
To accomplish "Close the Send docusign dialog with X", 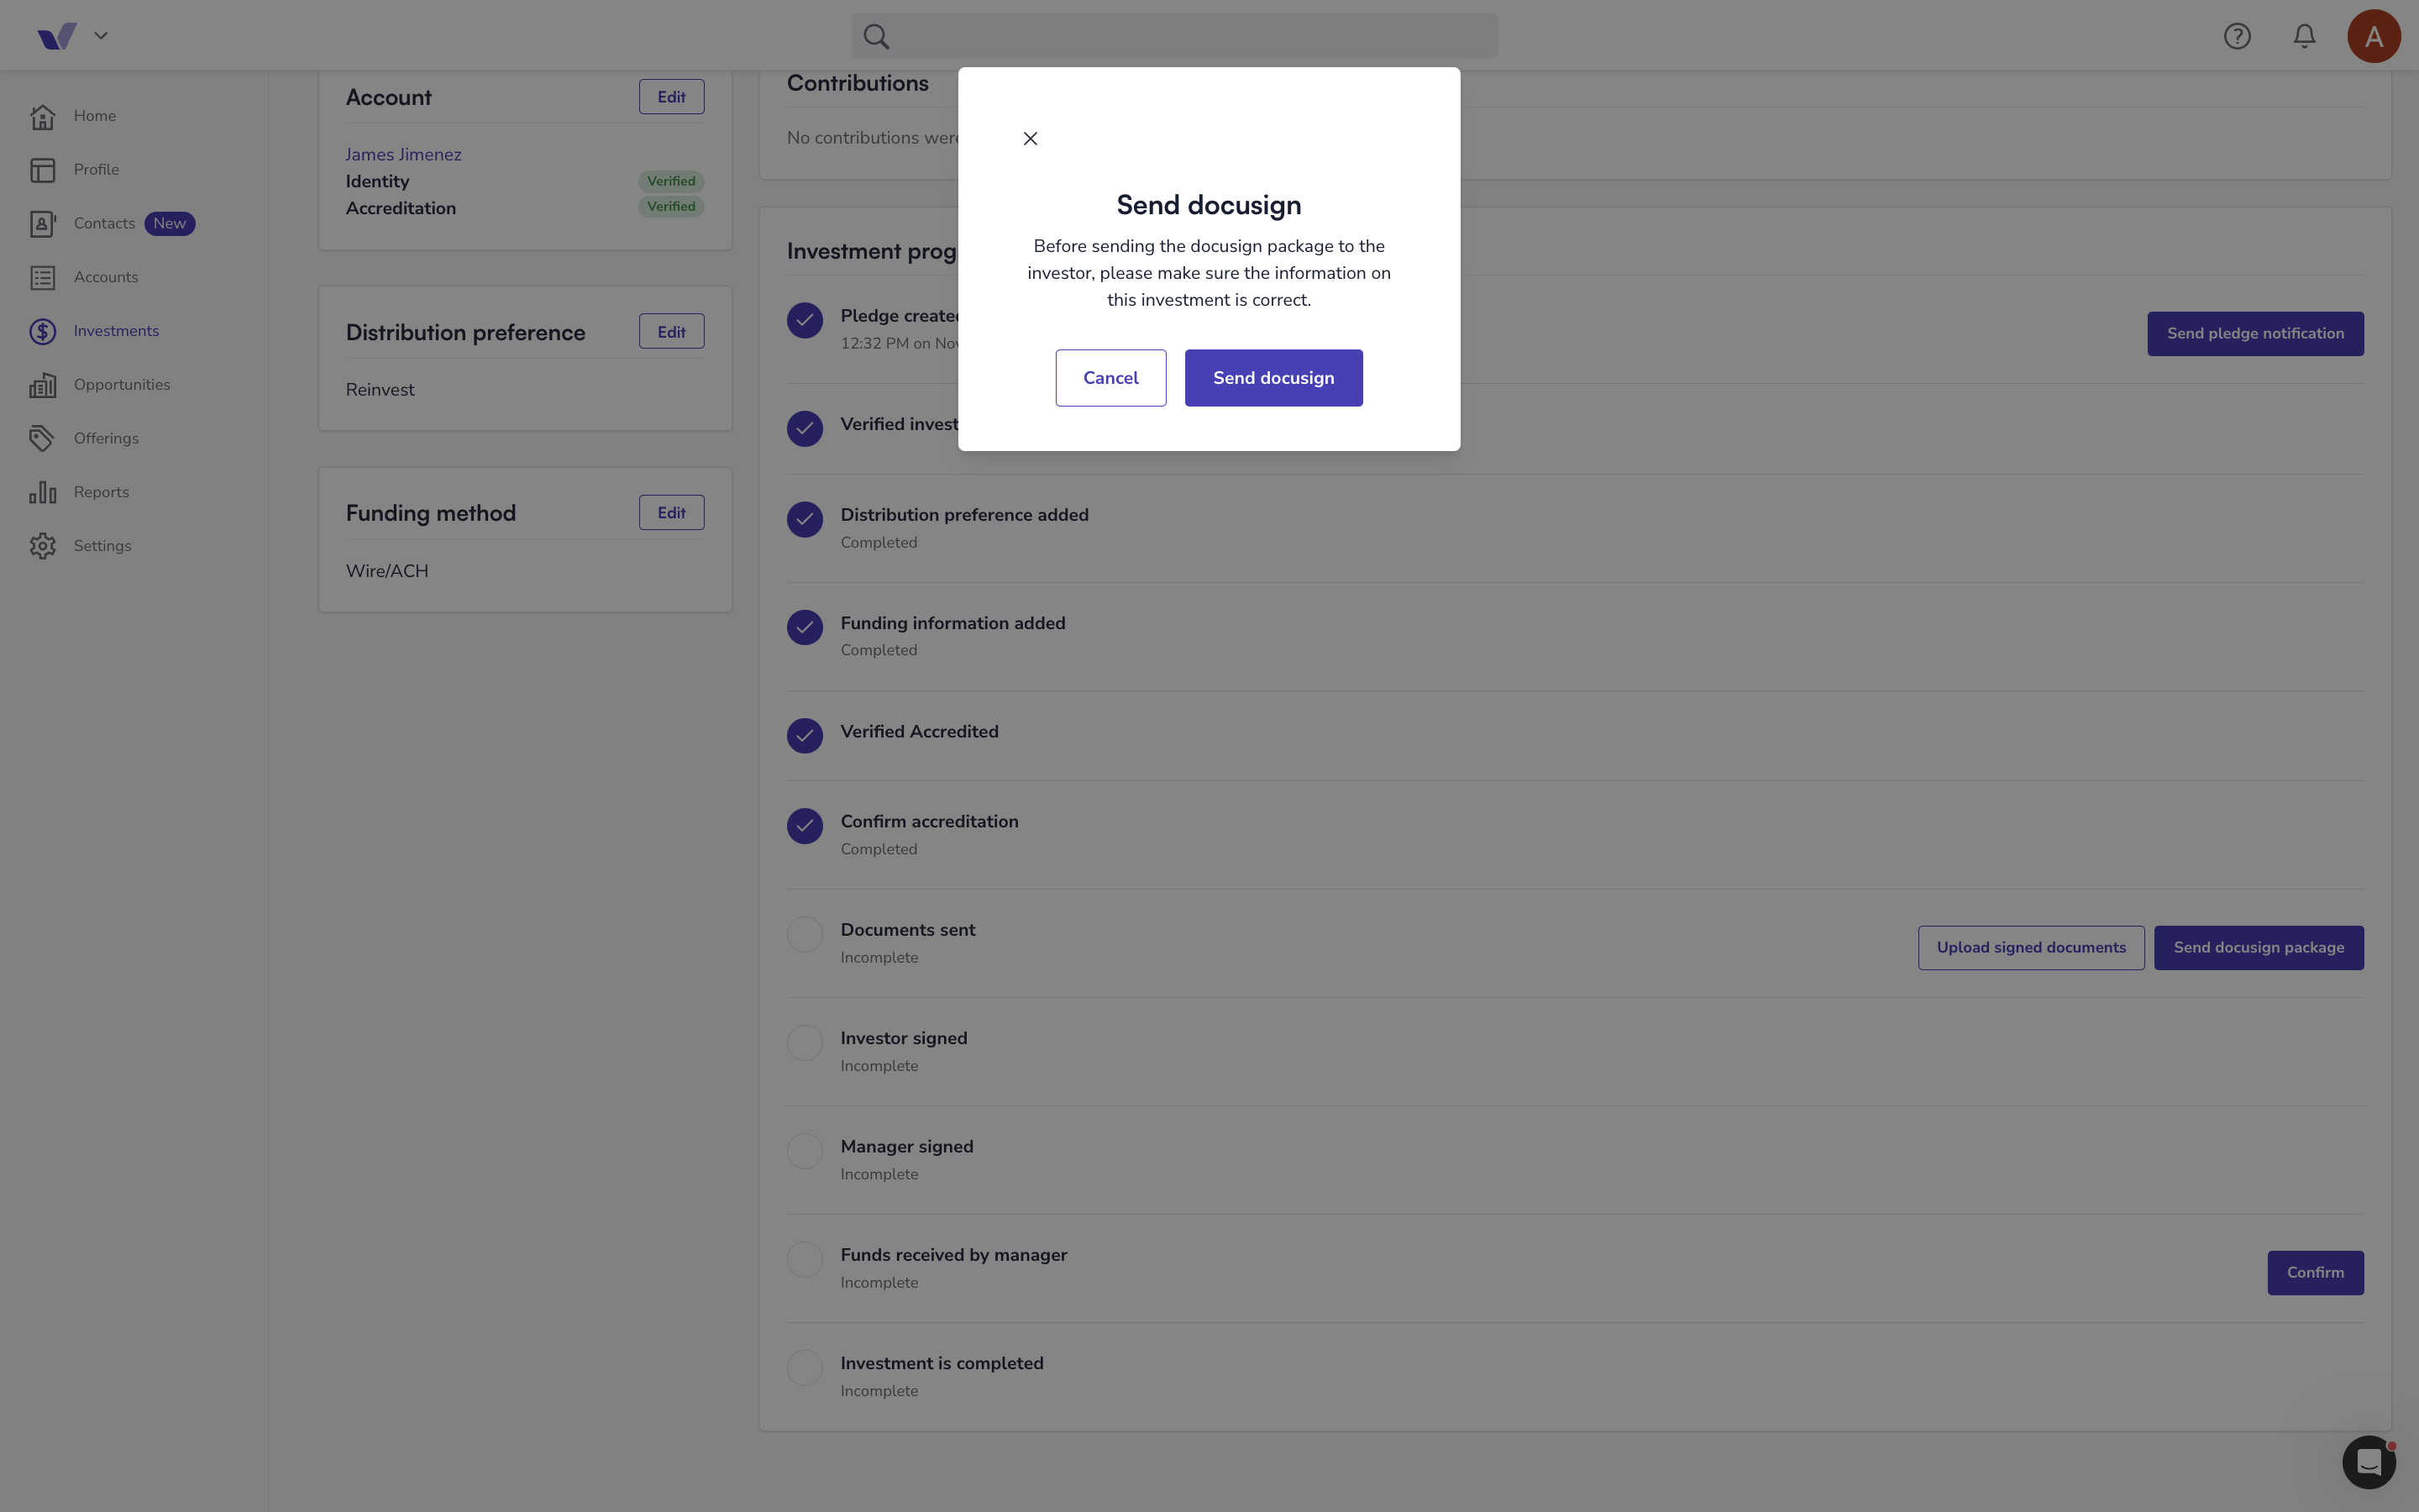I will (x=1031, y=138).
